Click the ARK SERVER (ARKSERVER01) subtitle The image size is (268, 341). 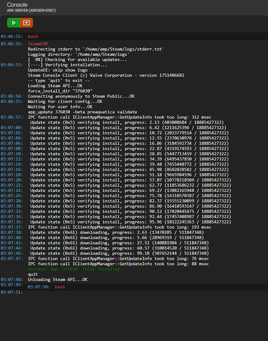[x=31, y=11]
